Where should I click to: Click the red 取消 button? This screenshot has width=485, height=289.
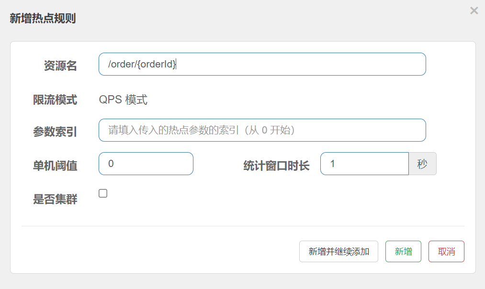coord(446,252)
